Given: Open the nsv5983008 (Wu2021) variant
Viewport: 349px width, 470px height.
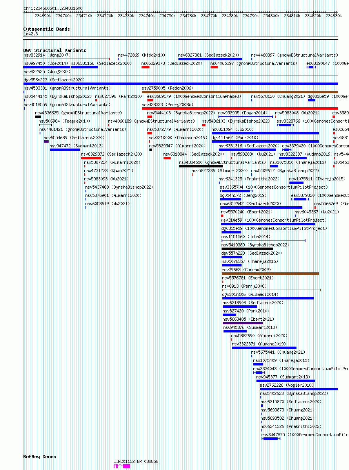Looking at the screenshot, I should tap(297, 113).
